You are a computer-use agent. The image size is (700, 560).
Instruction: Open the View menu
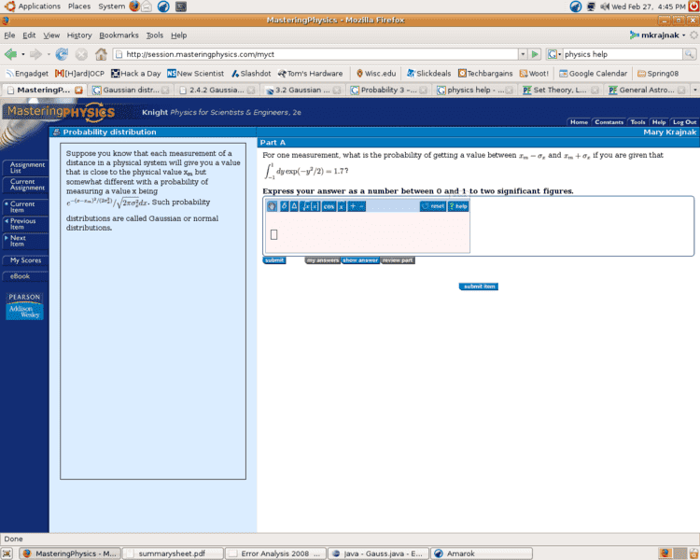(51, 35)
